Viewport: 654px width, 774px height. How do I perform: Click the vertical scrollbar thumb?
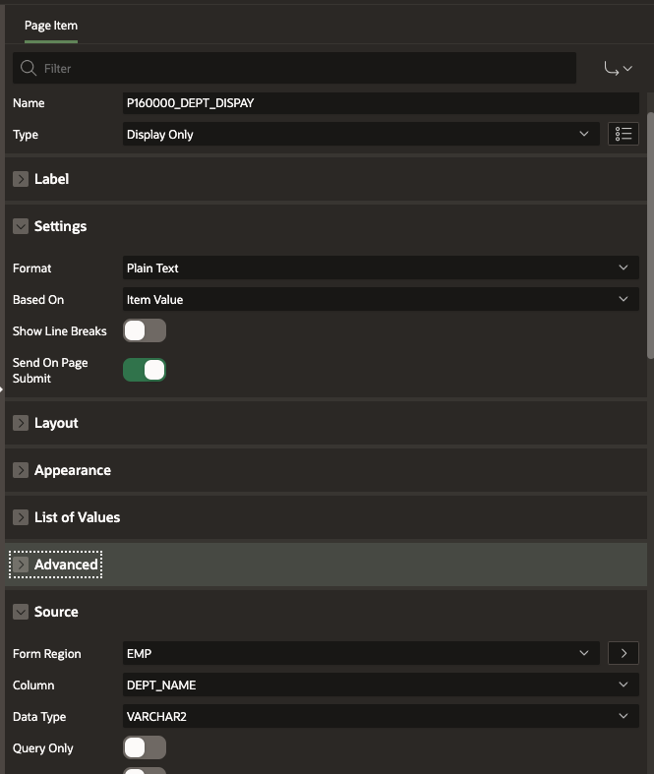point(650,235)
